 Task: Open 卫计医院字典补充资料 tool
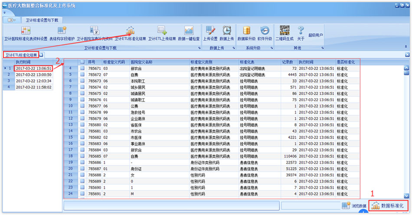(95, 34)
